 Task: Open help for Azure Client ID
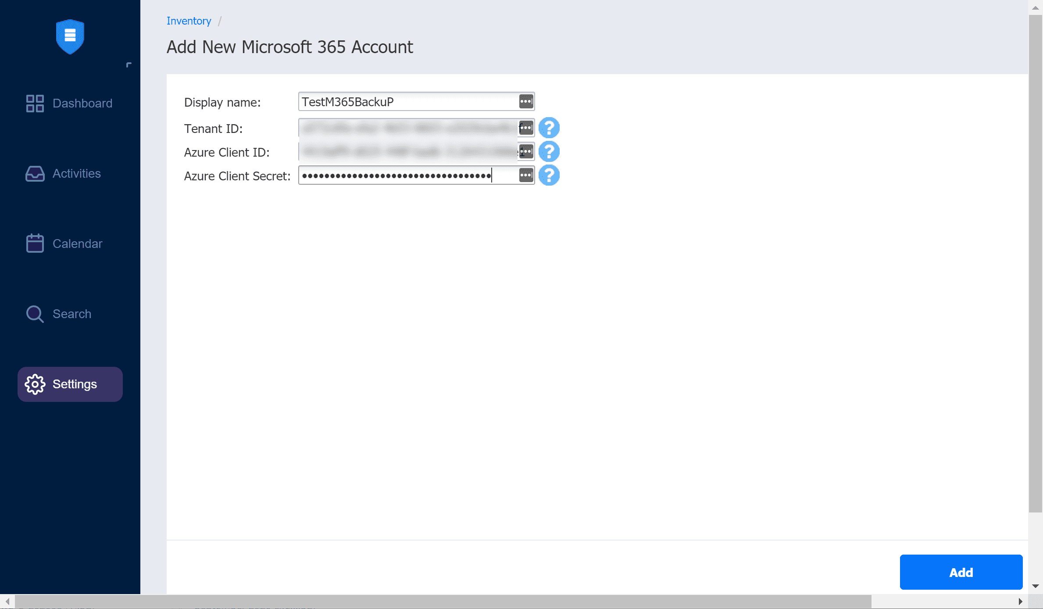point(549,151)
